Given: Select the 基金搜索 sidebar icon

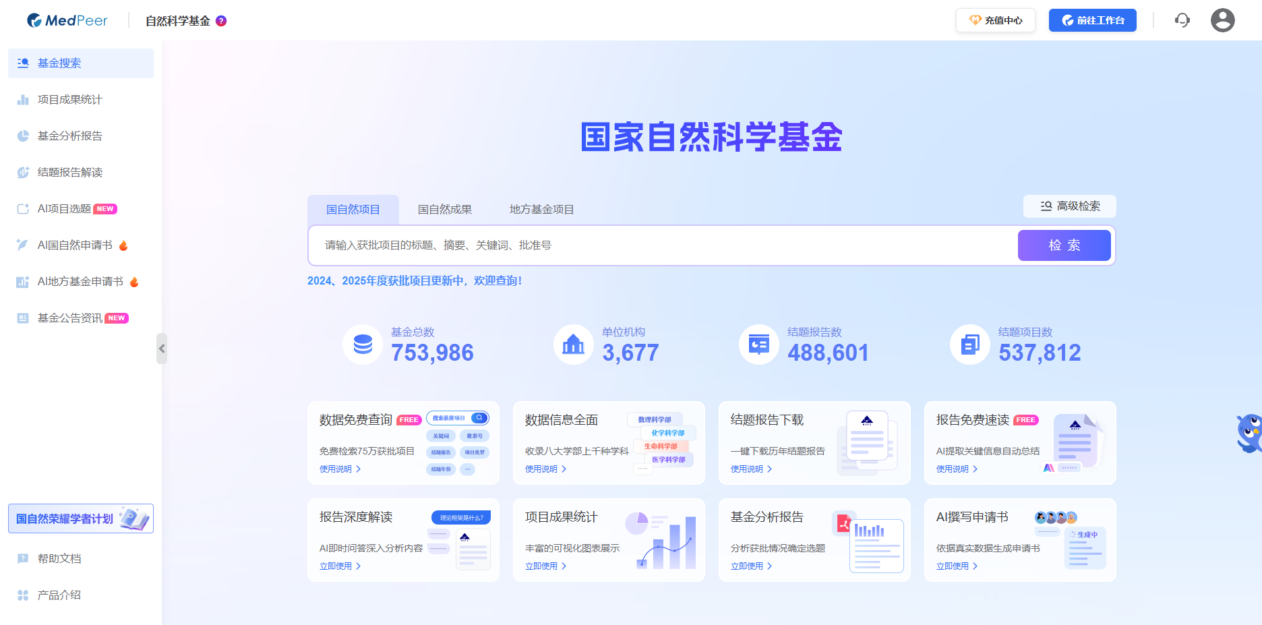Looking at the screenshot, I should pos(23,63).
